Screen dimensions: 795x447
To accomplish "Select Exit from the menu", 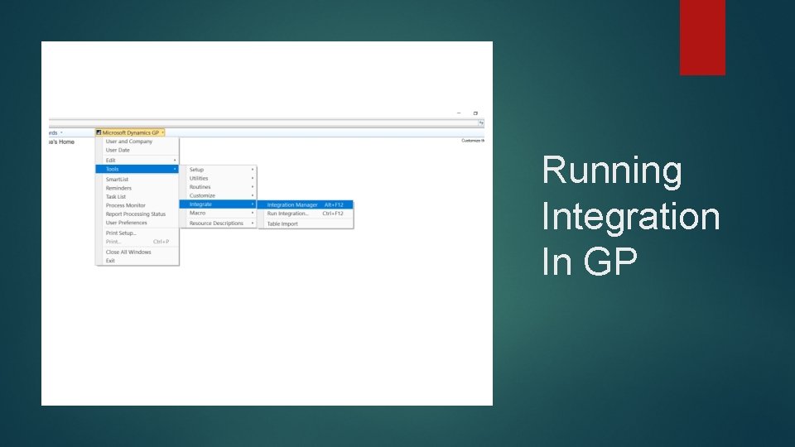I will coord(137,261).
